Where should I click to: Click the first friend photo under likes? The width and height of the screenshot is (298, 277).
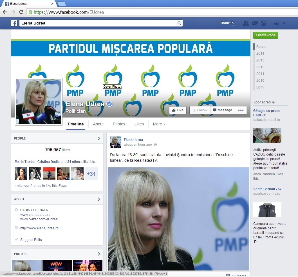click(x=21, y=174)
